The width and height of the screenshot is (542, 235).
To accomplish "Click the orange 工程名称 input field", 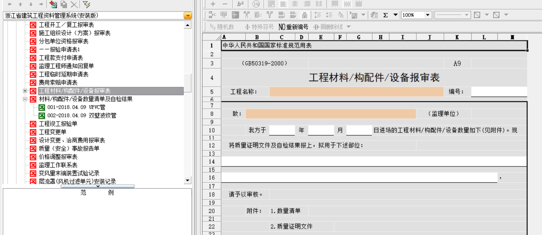I will (356, 92).
